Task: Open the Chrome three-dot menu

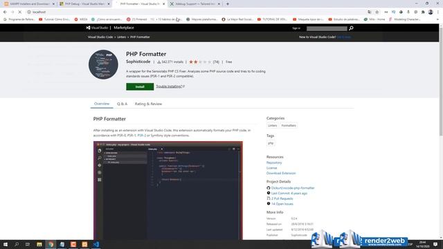Action: click(x=438, y=12)
